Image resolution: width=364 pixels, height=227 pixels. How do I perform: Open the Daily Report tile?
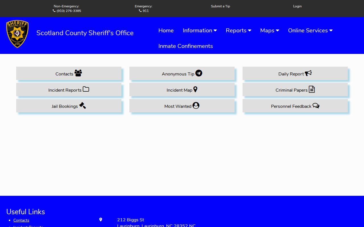tap(295, 73)
